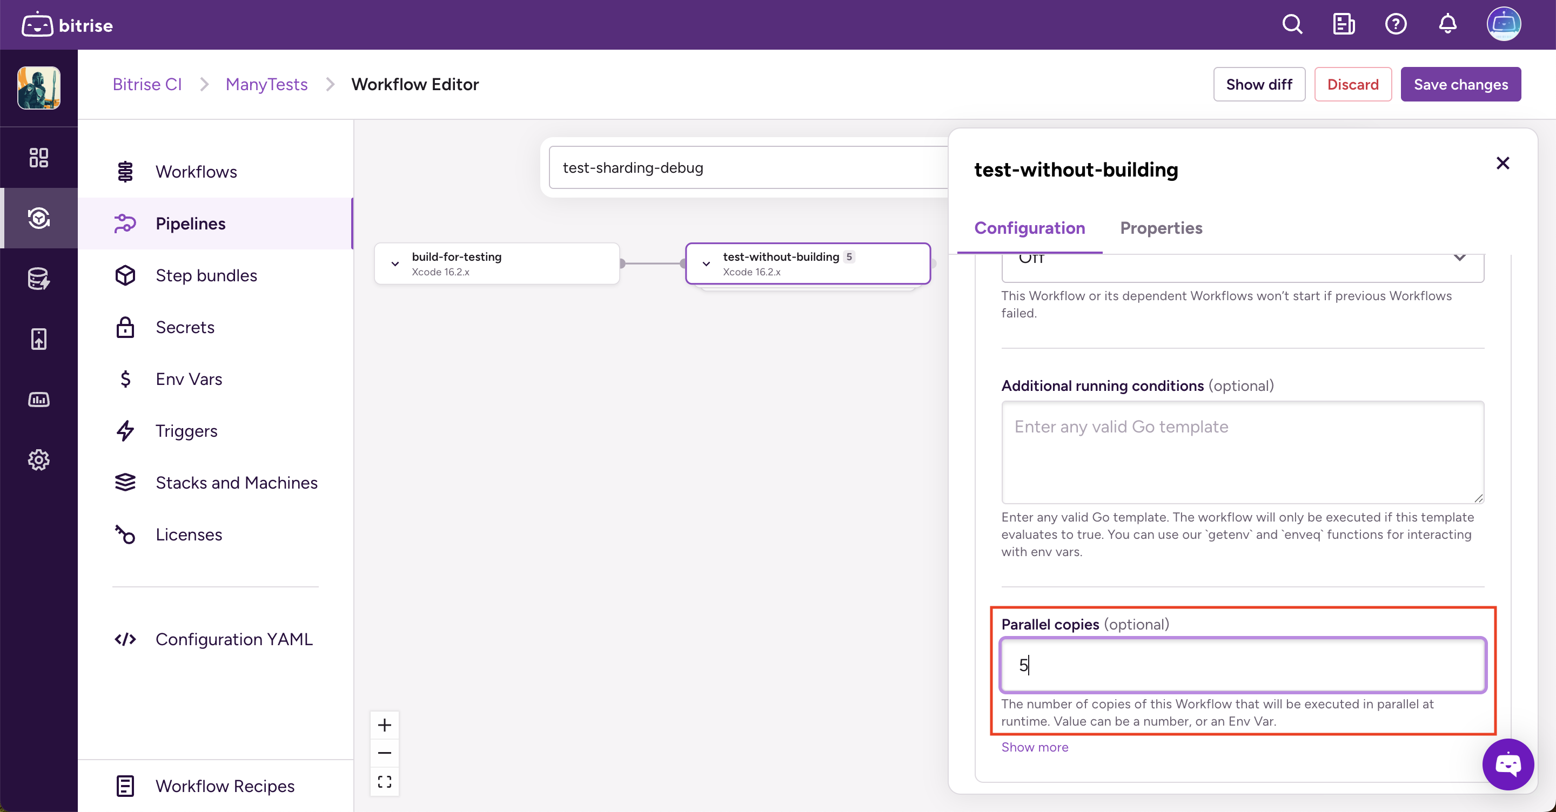
Task: Open the user profile avatar
Action: click(1504, 25)
